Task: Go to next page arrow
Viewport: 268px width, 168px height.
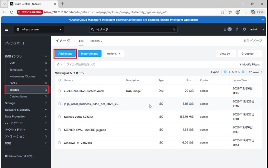Action: coord(243,72)
